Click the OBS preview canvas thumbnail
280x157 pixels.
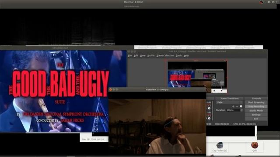pos(197,77)
